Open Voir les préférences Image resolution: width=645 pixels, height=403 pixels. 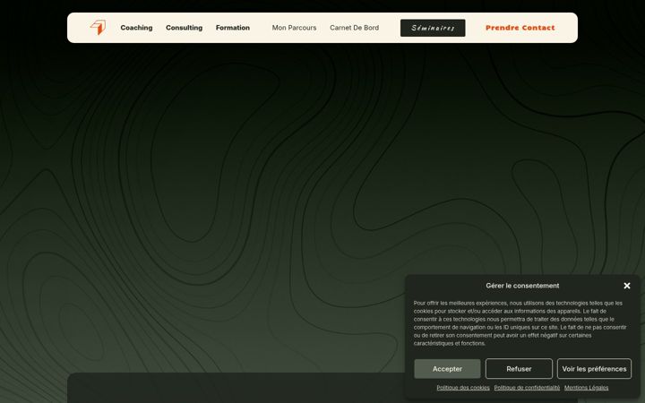(594, 369)
